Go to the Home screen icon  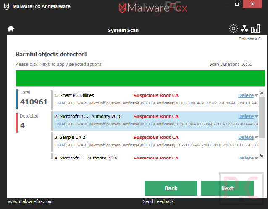[11, 29]
